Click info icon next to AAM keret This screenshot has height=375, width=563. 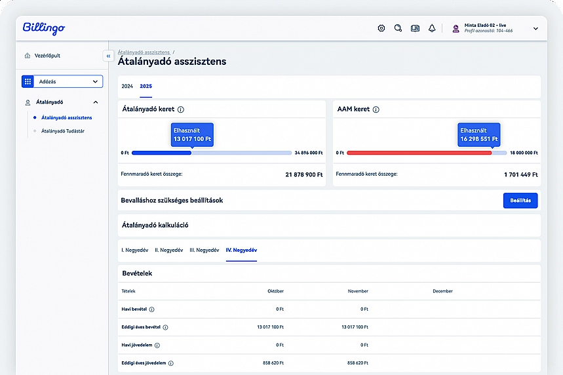click(x=376, y=109)
